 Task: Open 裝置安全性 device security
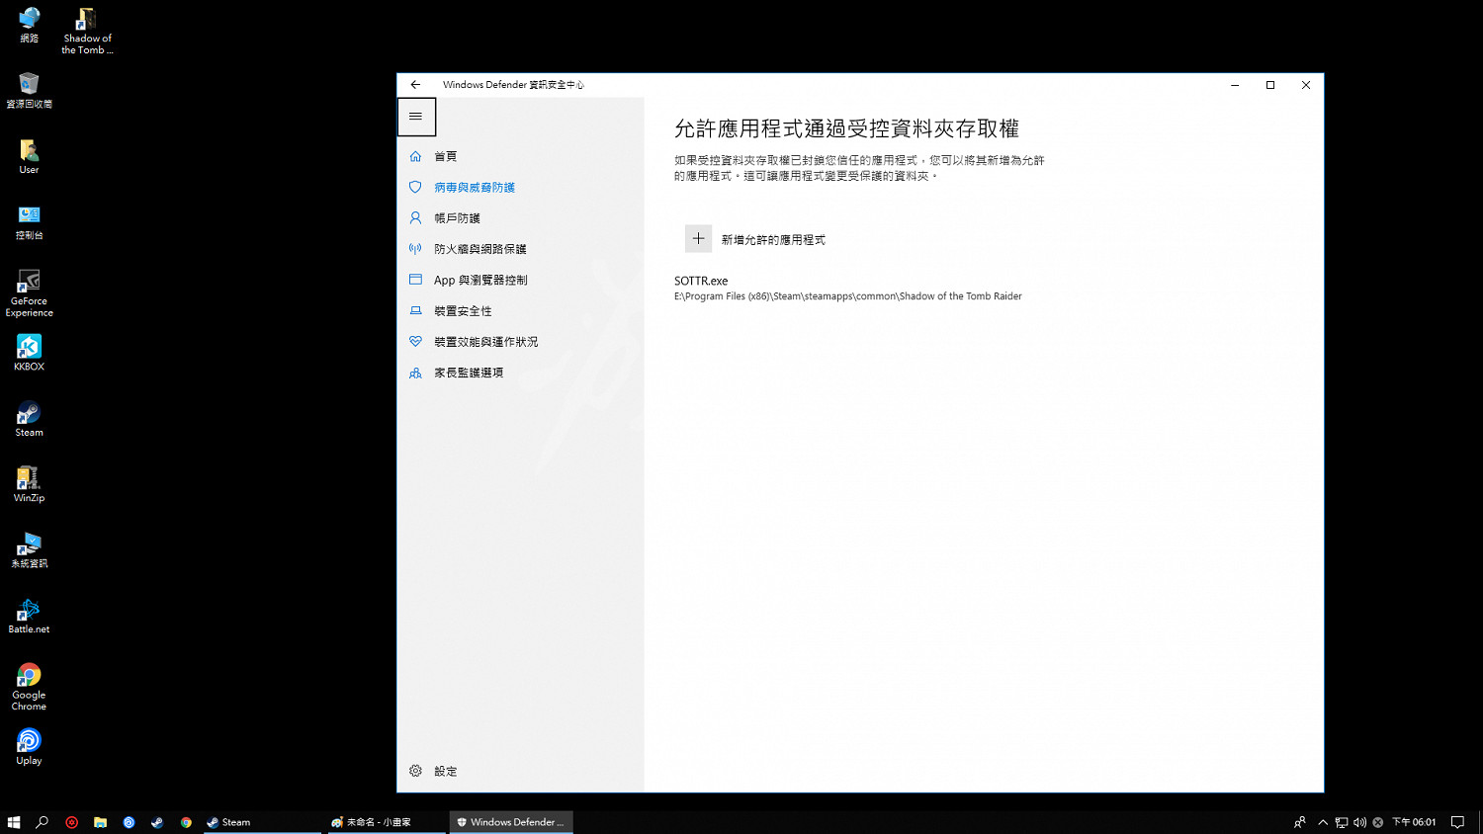(462, 311)
